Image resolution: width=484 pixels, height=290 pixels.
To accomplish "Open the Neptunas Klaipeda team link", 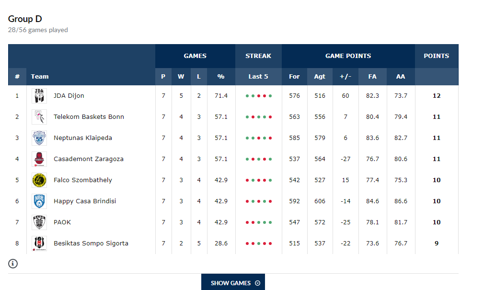I will [x=82, y=138].
